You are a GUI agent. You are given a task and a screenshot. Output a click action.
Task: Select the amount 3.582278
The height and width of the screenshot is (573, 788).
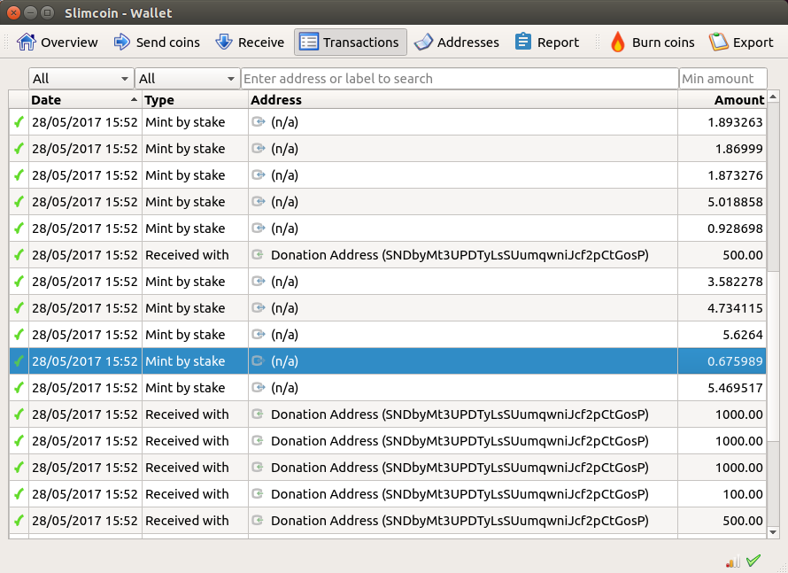click(735, 282)
